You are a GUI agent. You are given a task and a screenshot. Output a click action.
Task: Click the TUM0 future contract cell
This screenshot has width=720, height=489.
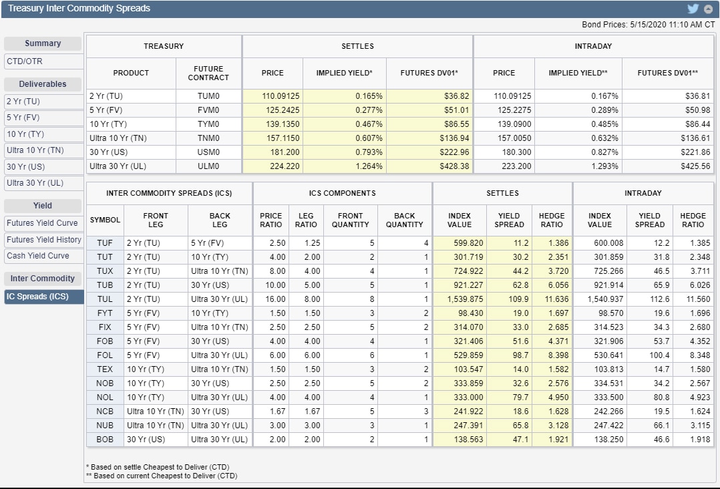tap(208, 96)
